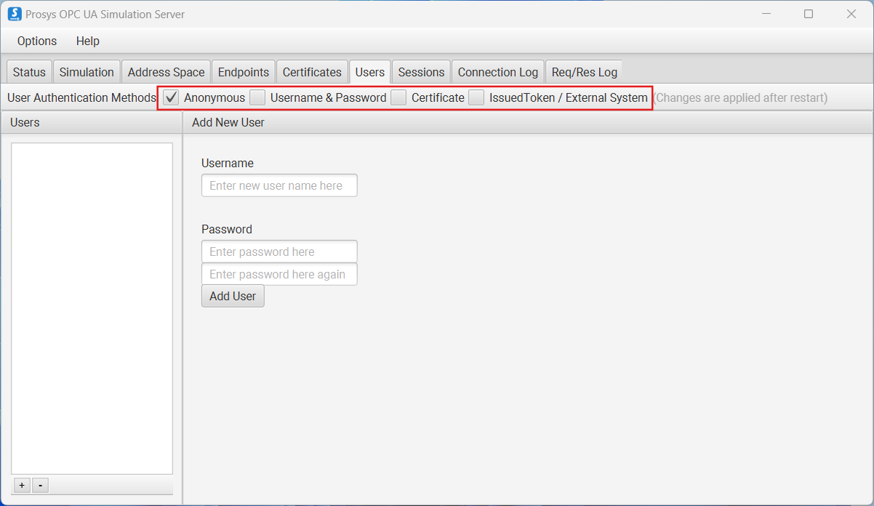Click the 'Add New User' panel header

pyautogui.click(x=527, y=122)
